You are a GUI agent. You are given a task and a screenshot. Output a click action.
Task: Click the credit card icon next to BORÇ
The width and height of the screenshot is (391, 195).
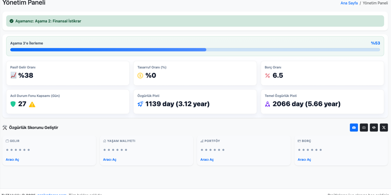pyautogui.click(x=299, y=141)
